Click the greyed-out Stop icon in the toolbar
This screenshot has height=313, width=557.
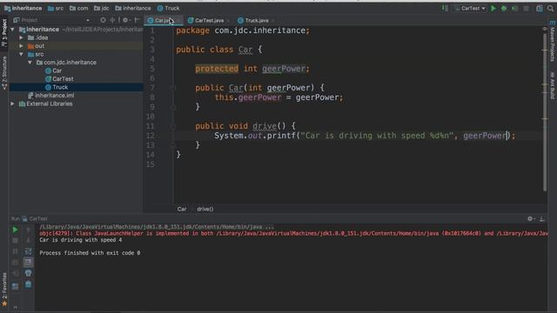(526, 8)
